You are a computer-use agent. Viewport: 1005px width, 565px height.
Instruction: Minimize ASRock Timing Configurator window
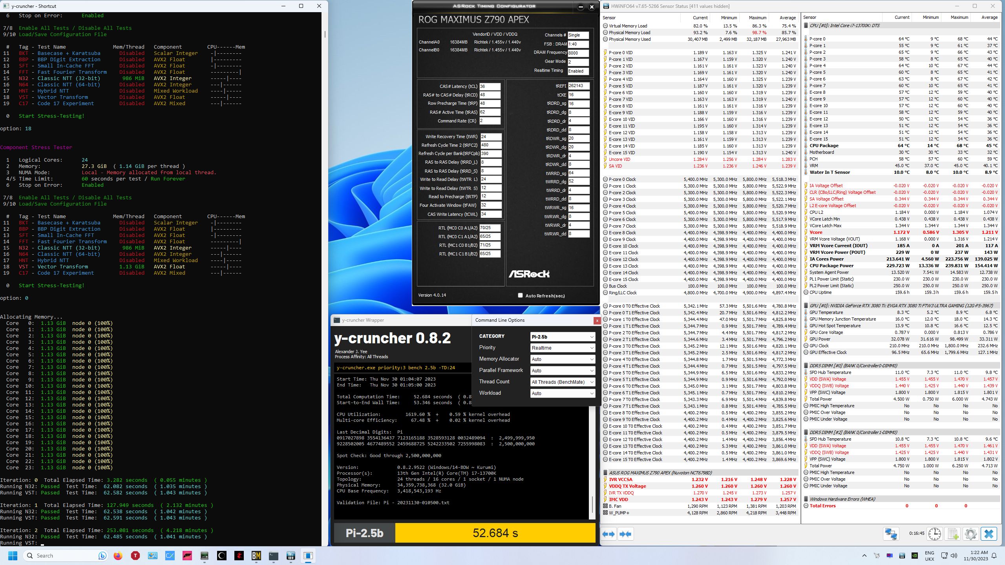click(581, 7)
